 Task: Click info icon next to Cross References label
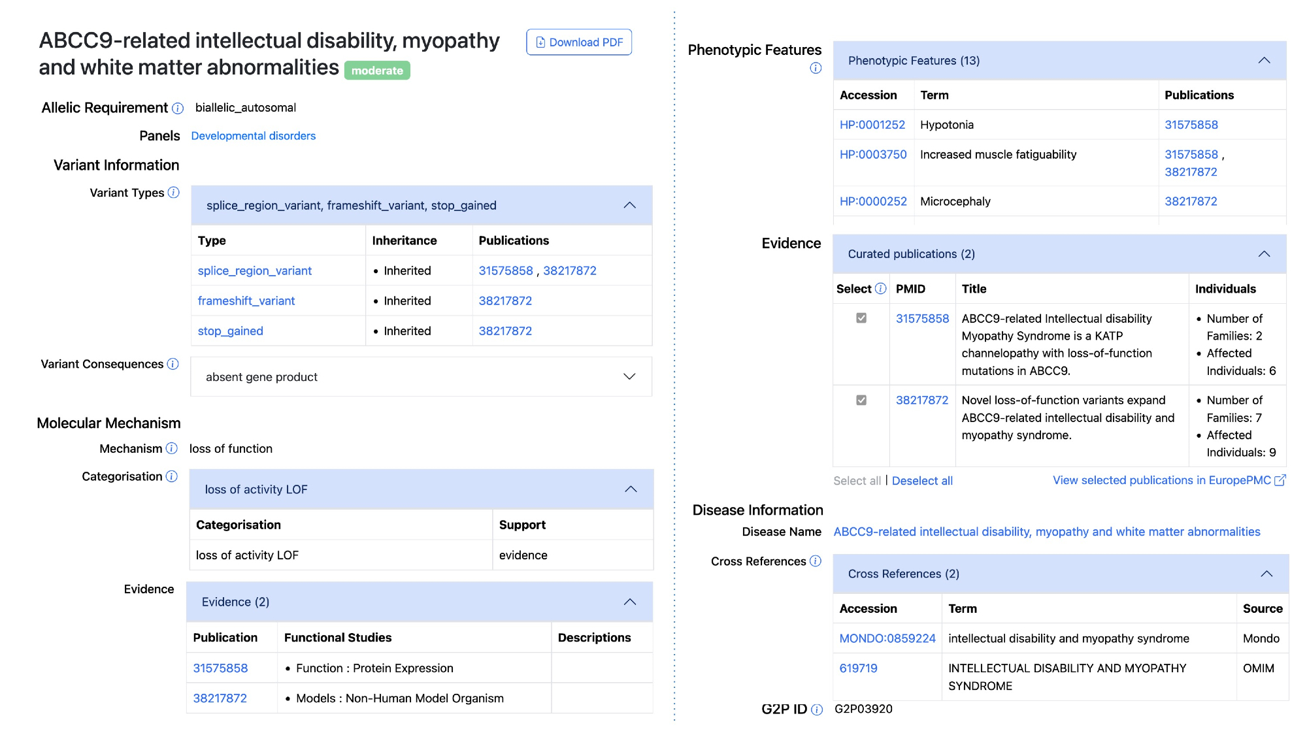[816, 561]
